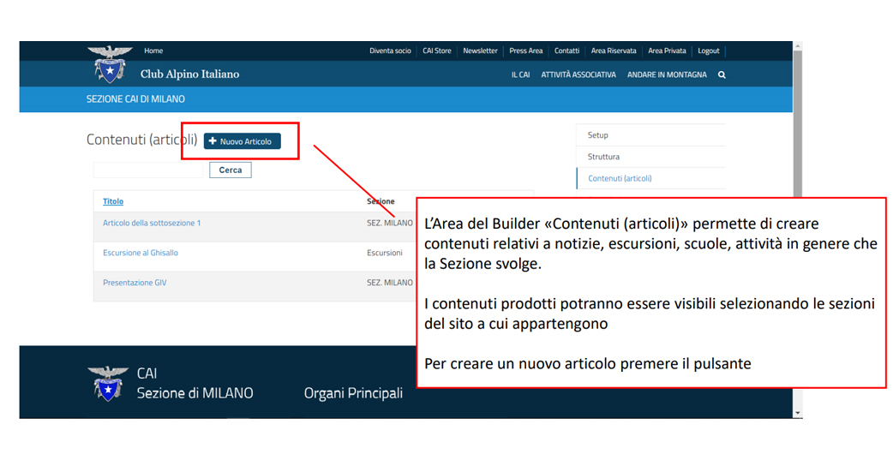Click the Contenuti (articoli) page heading

point(141,140)
